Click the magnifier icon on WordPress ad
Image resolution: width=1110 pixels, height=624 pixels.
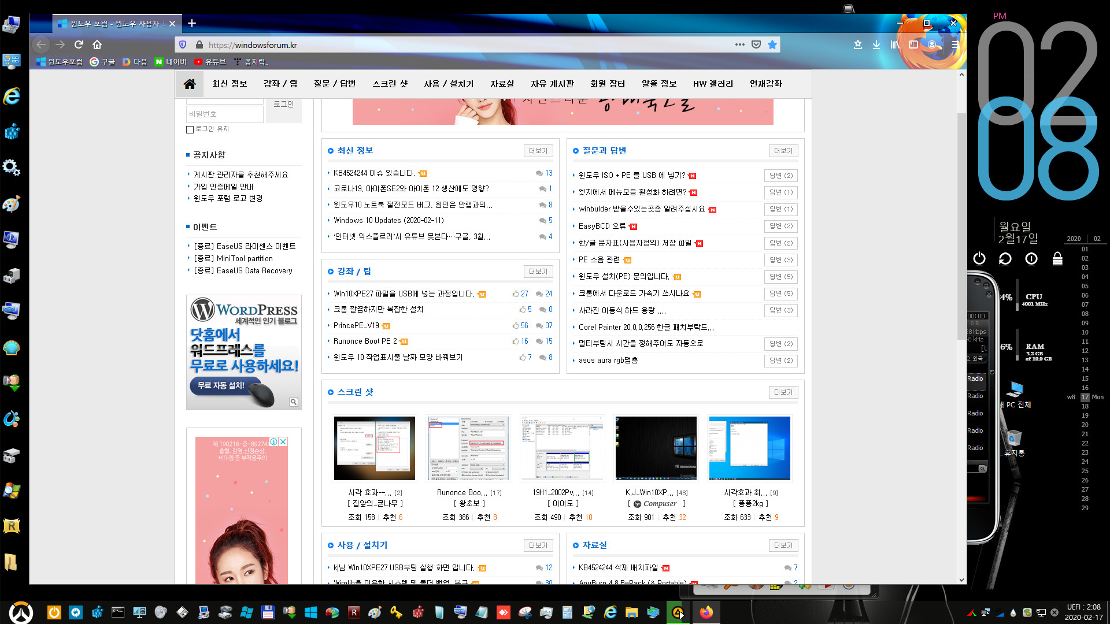pyautogui.click(x=294, y=402)
